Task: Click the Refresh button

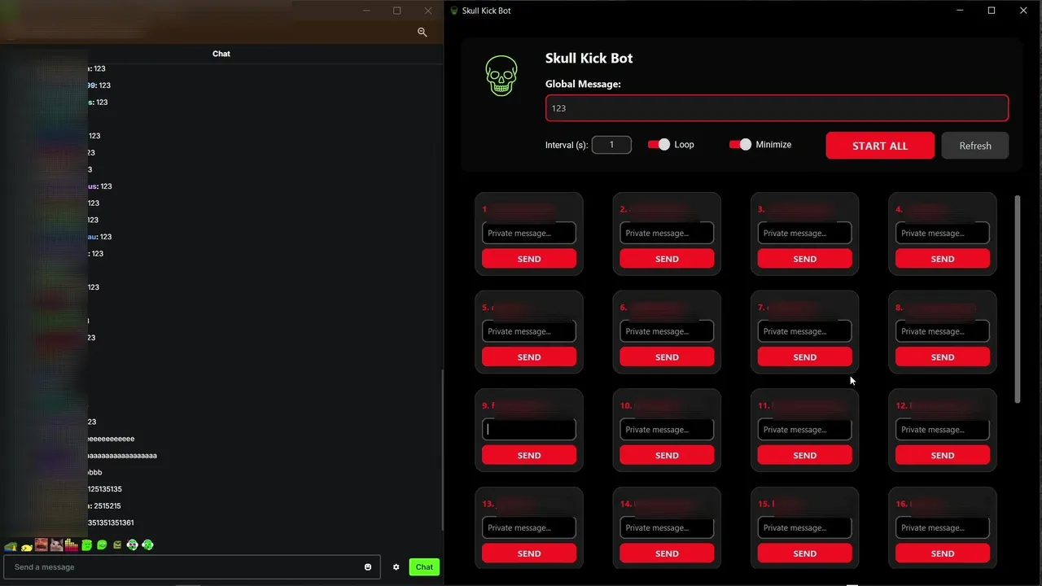Action: [x=975, y=146]
